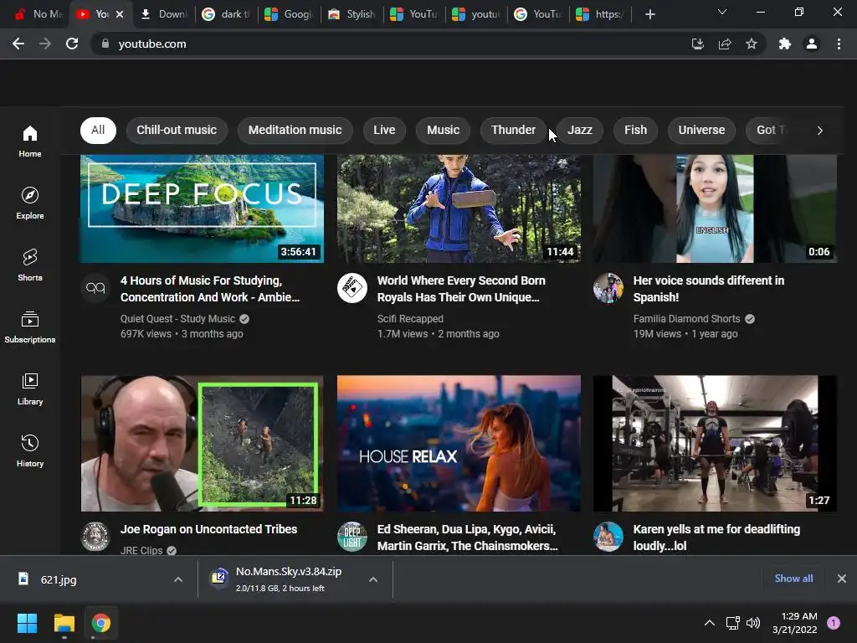The image size is (857, 643).
Task: Open a new browser tab
Action: tap(649, 14)
